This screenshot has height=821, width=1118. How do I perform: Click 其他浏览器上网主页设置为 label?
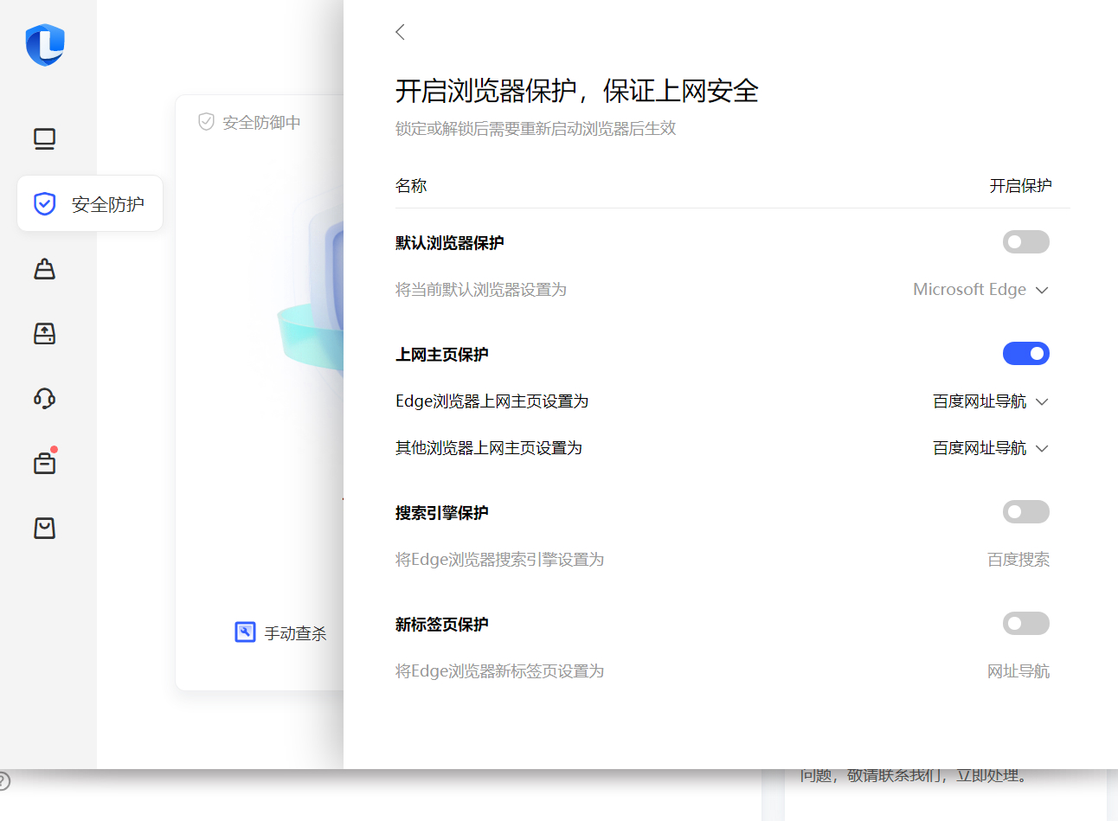[489, 448]
